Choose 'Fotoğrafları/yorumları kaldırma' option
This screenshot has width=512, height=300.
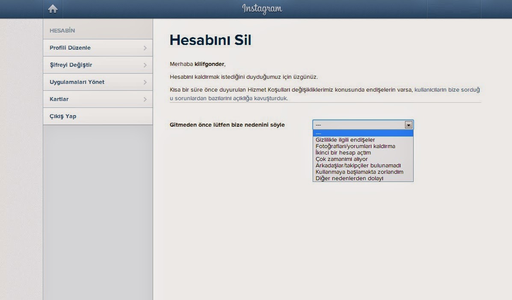tap(363, 146)
